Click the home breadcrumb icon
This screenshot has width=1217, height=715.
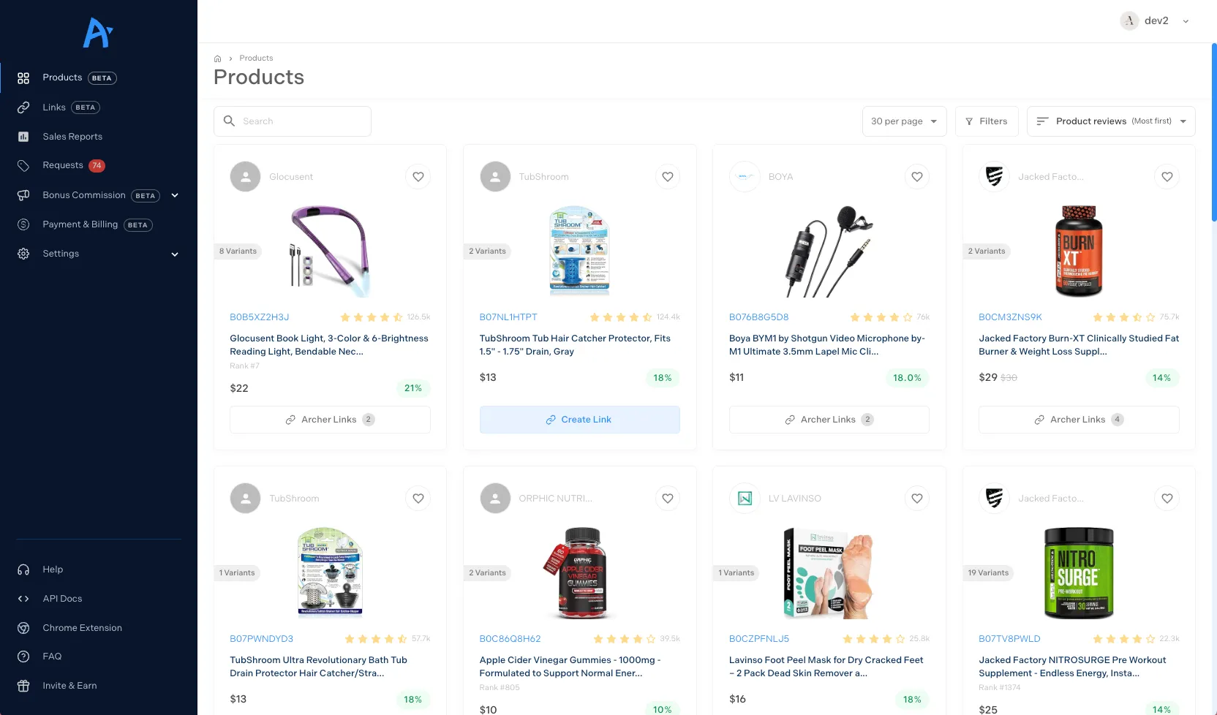(x=217, y=58)
